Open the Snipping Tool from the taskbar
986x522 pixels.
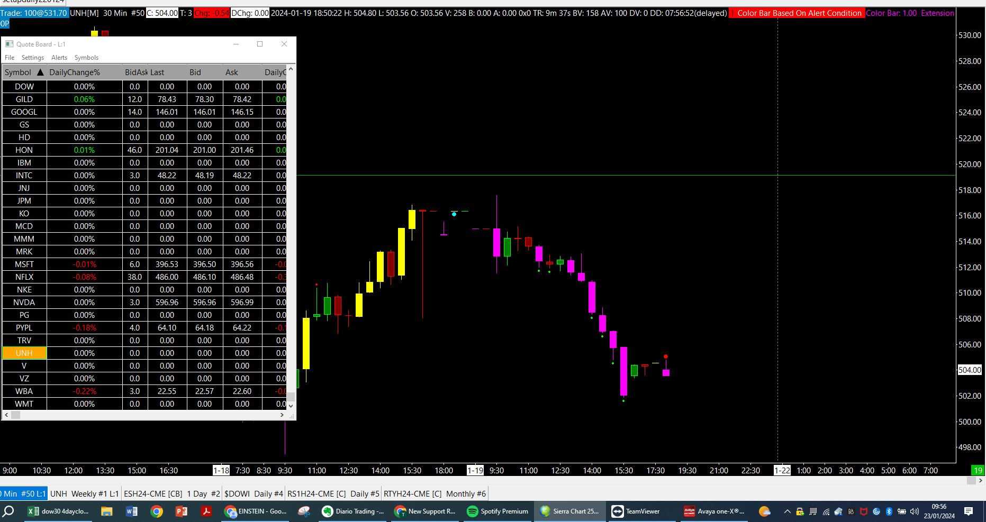coord(304,511)
